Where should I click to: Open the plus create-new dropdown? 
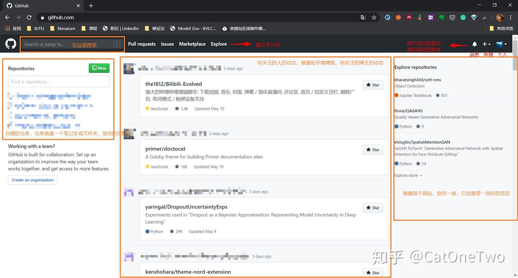486,44
